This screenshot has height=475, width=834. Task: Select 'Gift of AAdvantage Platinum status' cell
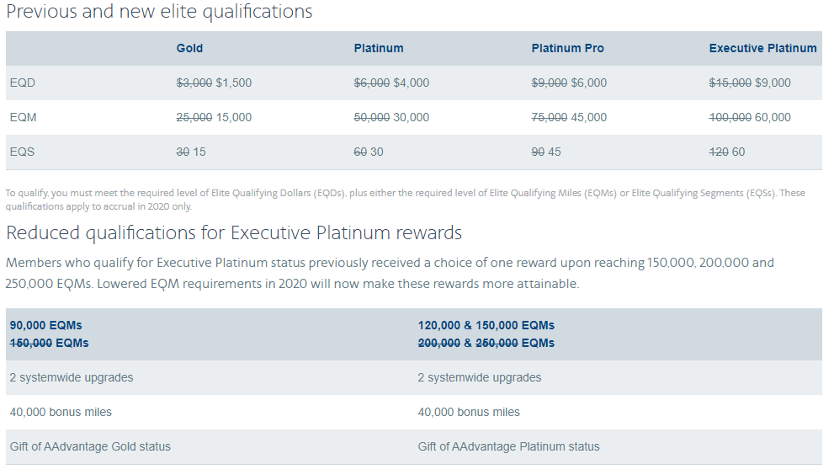(x=508, y=446)
